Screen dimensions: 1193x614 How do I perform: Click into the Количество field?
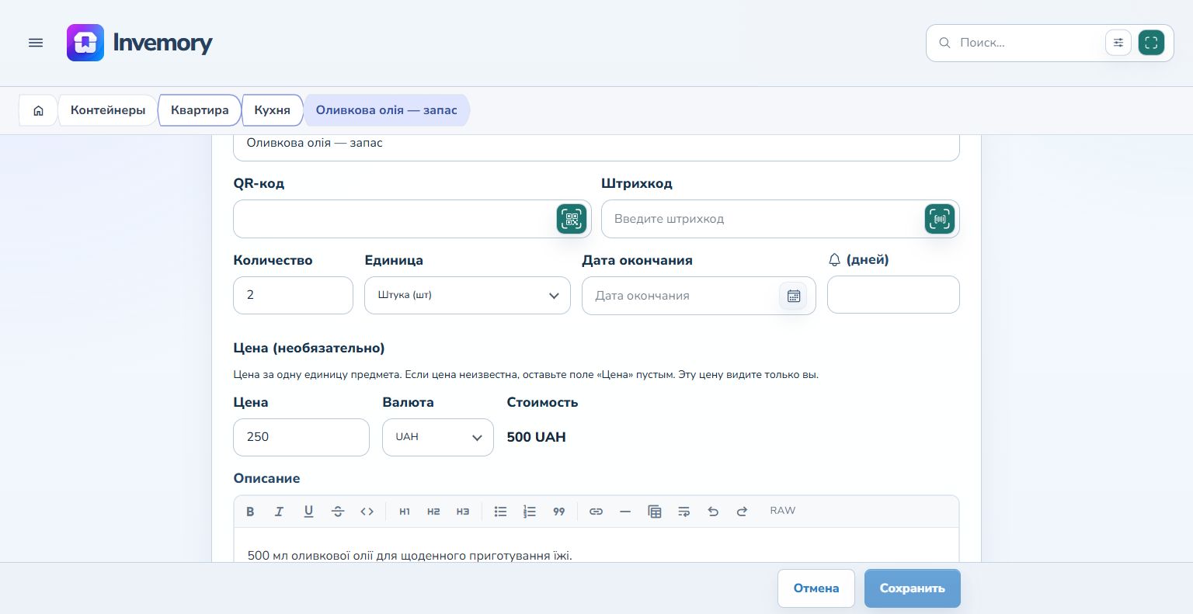(x=294, y=296)
